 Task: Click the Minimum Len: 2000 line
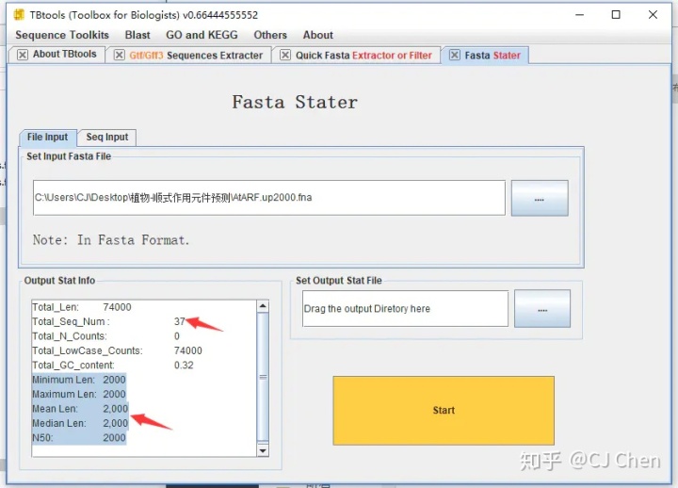pos(79,380)
